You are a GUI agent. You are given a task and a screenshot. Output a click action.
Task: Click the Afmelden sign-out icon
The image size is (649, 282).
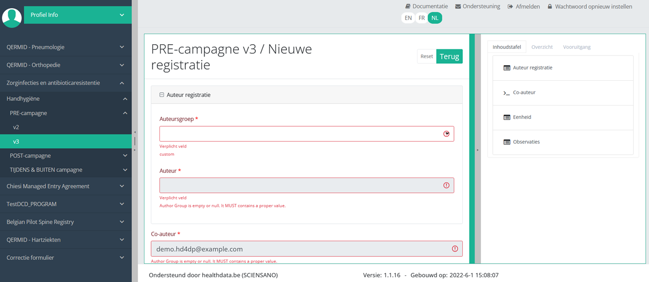click(x=510, y=7)
